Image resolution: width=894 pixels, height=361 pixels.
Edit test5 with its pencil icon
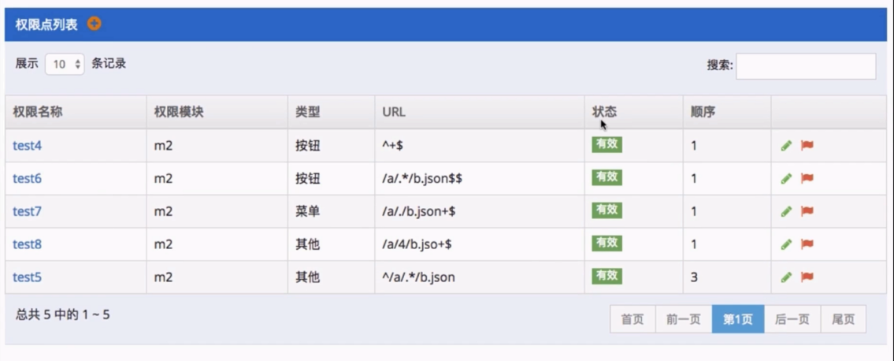coord(786,277)
